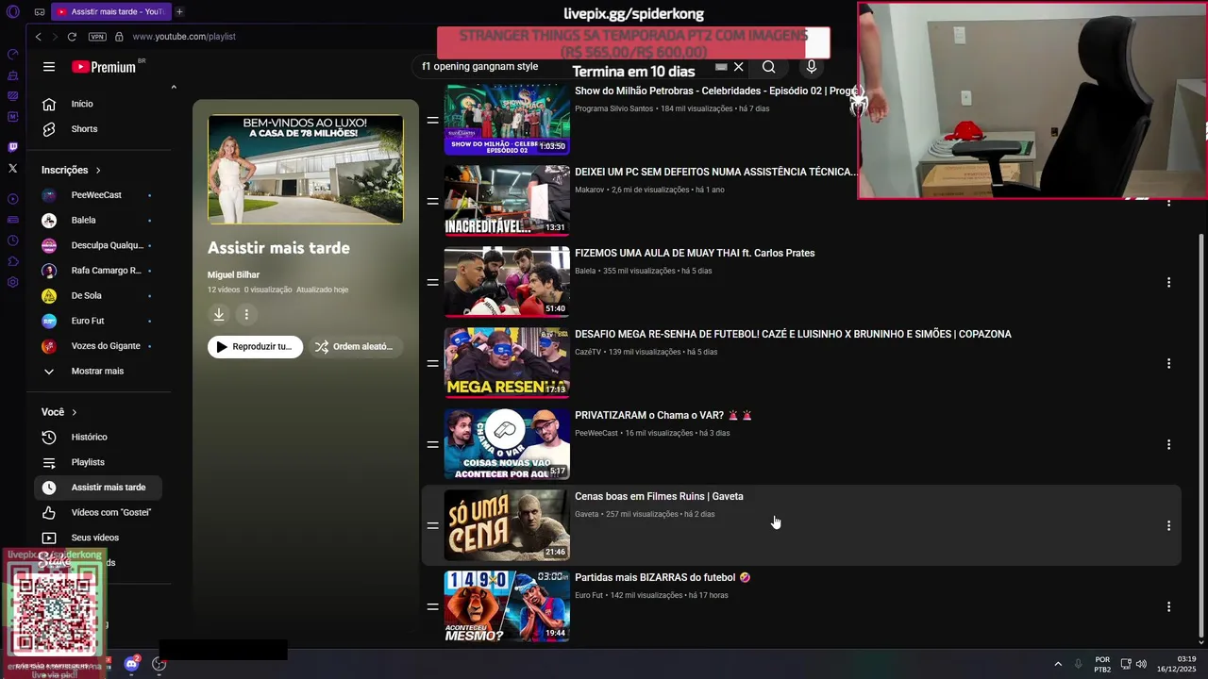Grab reorder handle of Show do Milhão
The width and height of the screenshot is (1208, 679).
[432, 121]
